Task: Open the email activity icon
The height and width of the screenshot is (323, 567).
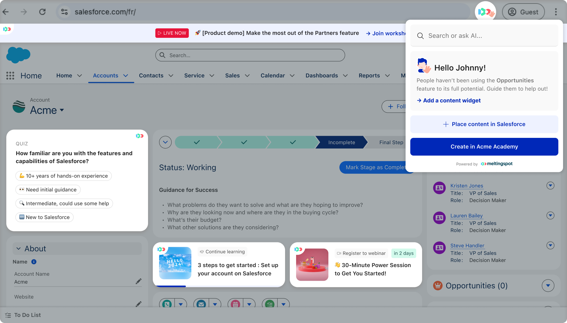Action: 201,304
